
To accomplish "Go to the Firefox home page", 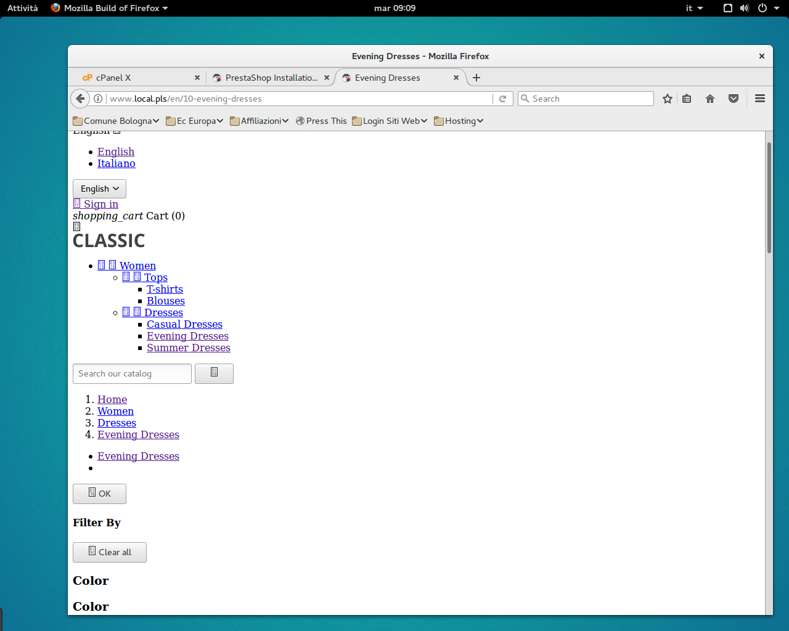I will [710, 99].
